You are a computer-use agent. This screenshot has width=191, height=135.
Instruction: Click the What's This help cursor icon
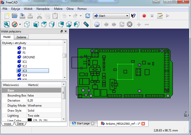coord(133,16)
